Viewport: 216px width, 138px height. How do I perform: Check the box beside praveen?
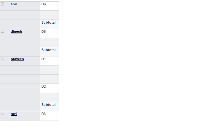pyautogui.click(x=3, y=59)
